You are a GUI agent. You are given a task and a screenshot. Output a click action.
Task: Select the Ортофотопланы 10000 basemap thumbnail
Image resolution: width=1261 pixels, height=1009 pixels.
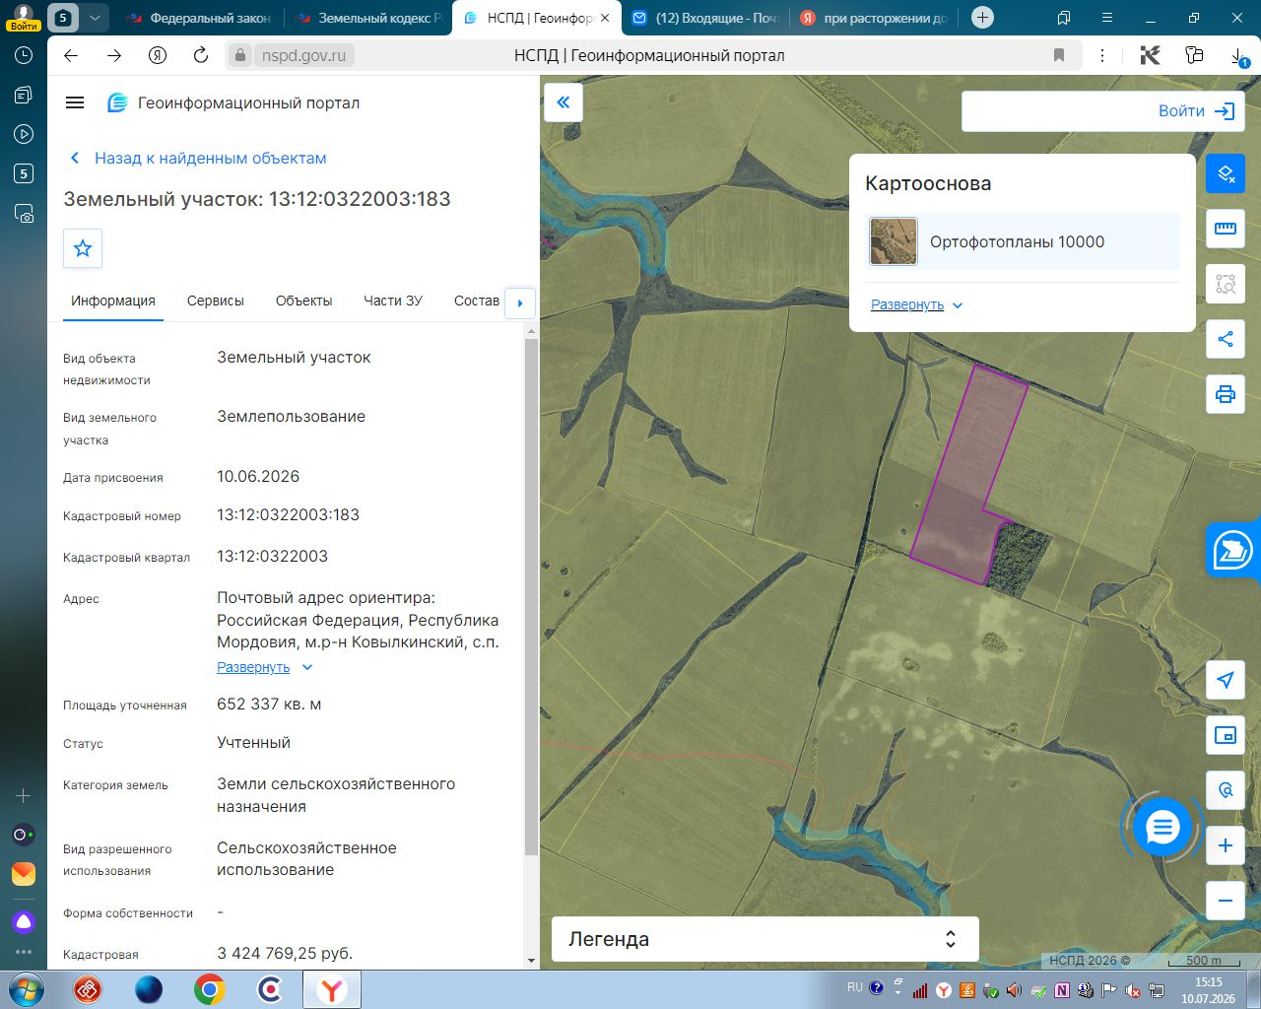(894, 241)
